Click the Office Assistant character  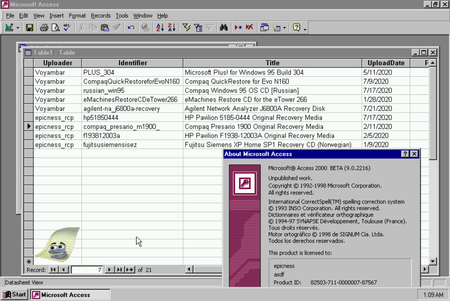click(58, 244)
